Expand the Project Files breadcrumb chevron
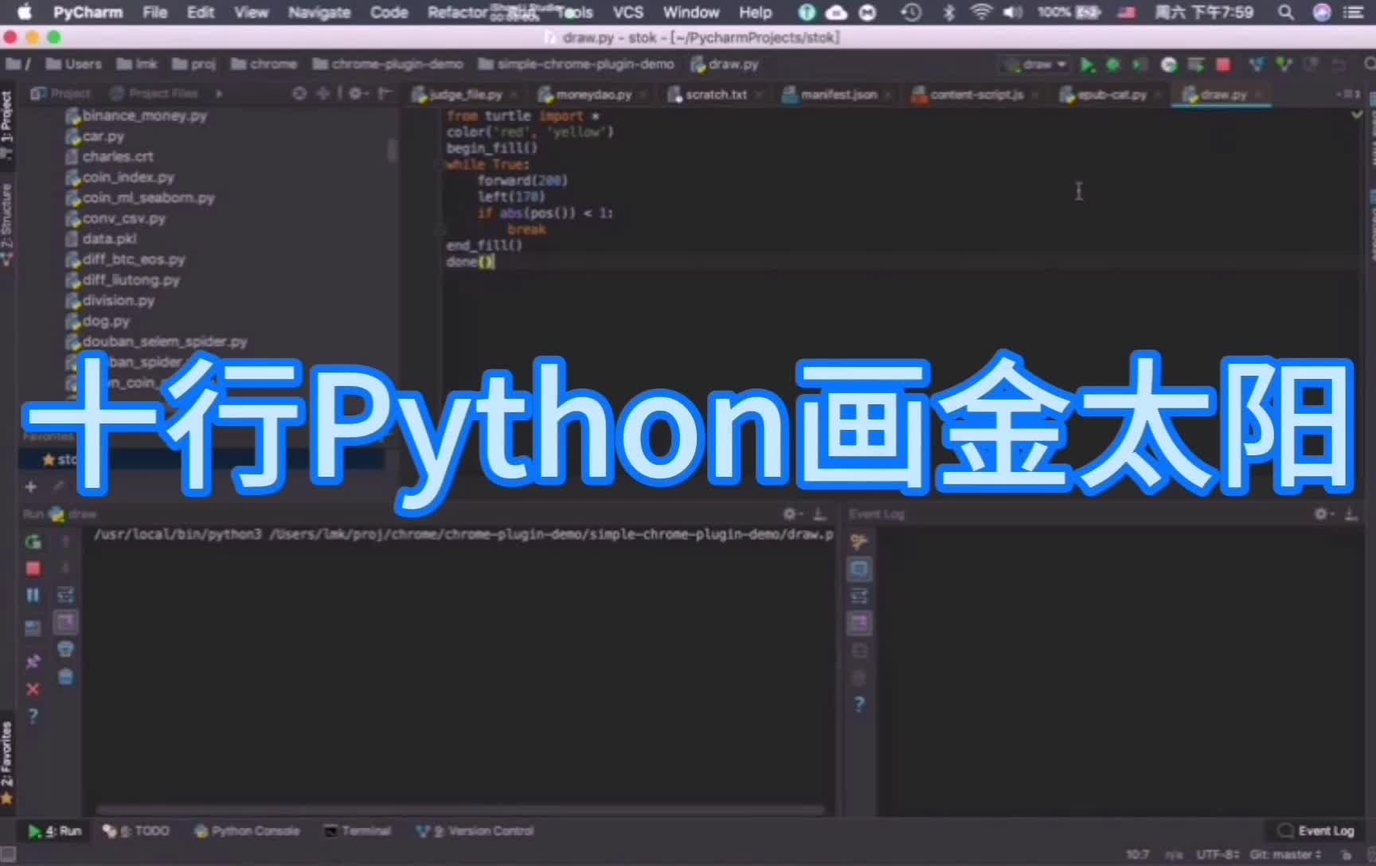This screenshot has height=866, width=1376. coord(219,93)
